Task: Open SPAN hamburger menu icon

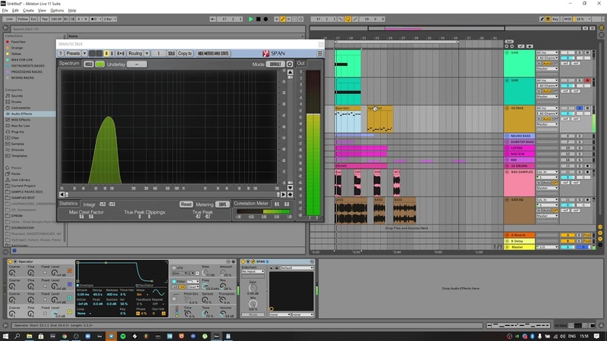Action: (319, 53)
